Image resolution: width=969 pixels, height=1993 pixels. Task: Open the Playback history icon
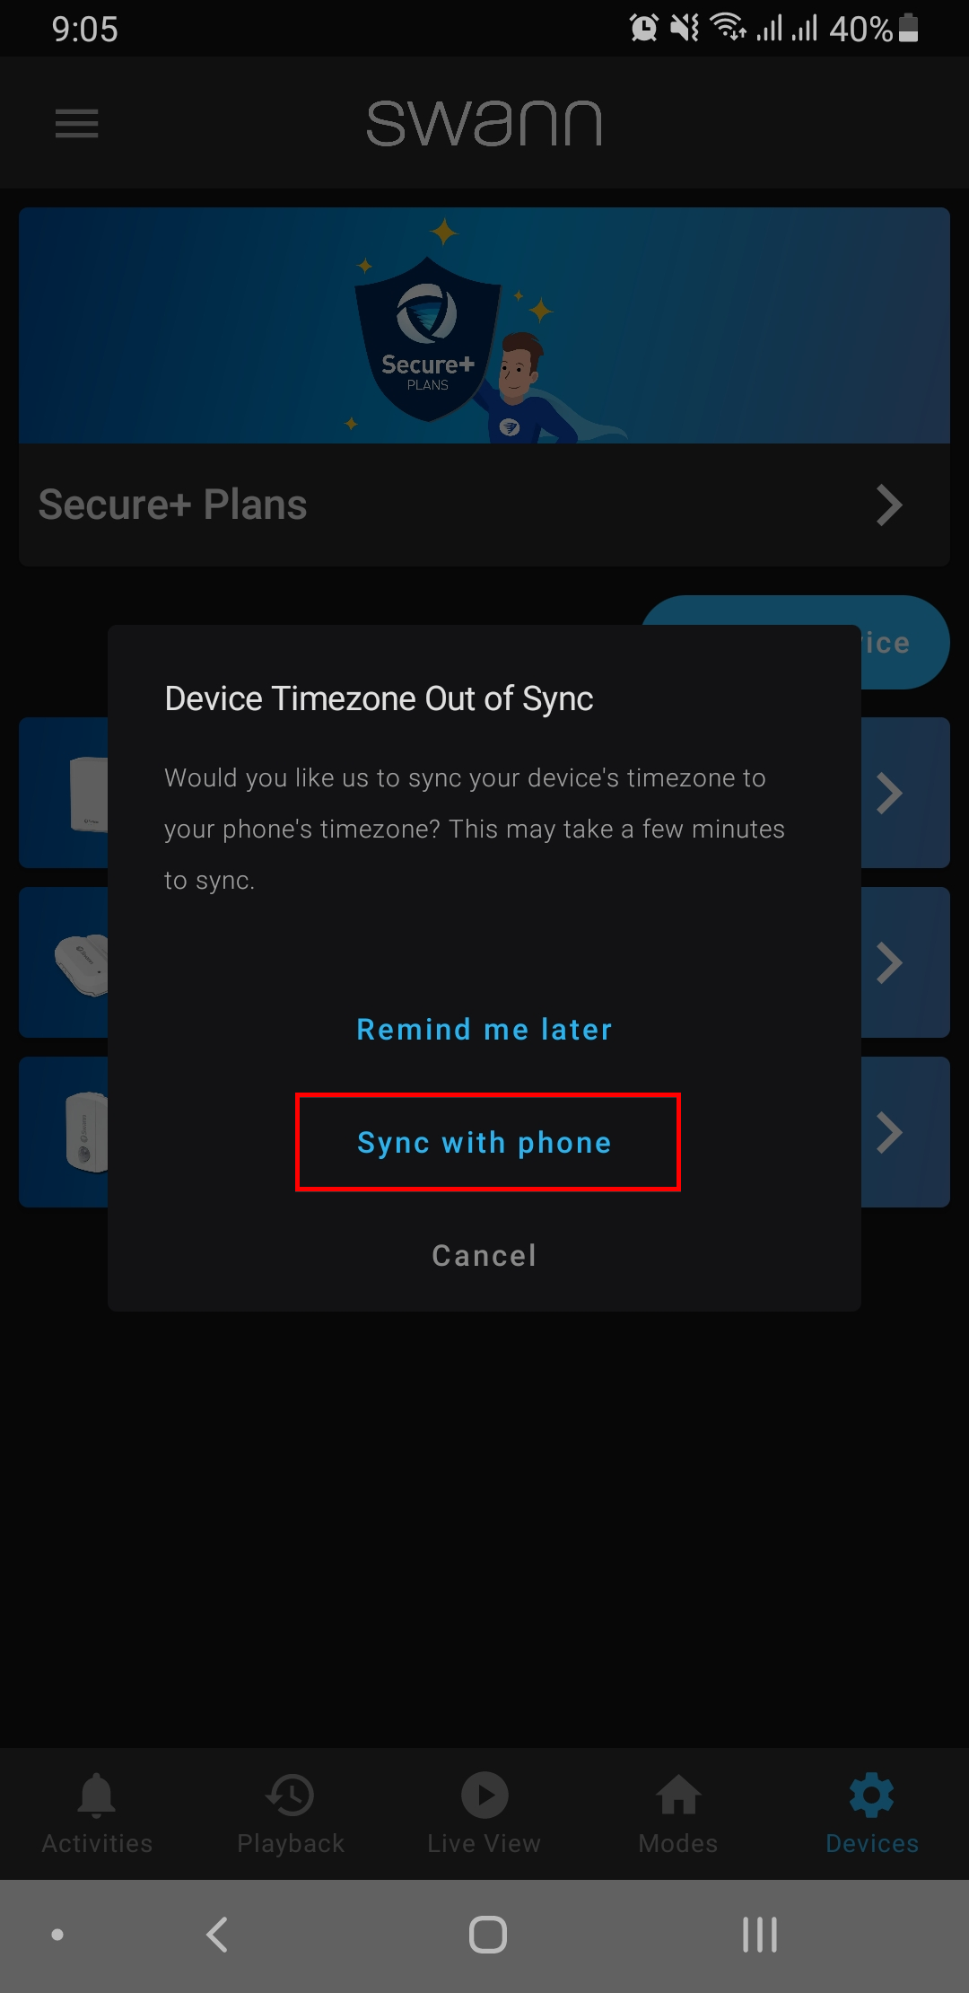tap(291, 1795)
